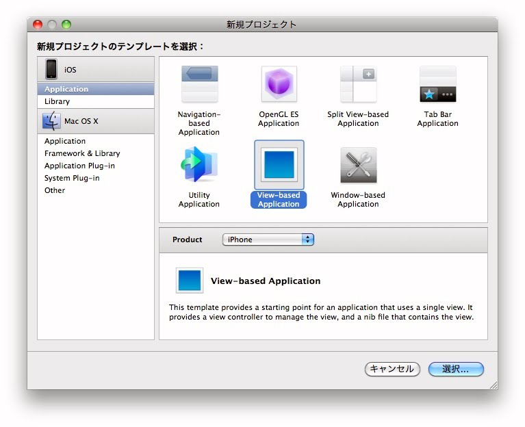
Task: Select the Window-based Application icon
Action: point(358,165)
